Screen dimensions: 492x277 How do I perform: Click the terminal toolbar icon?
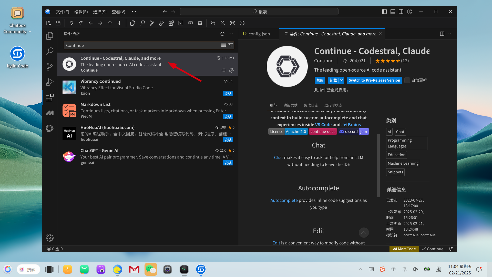pyautogui.click(x=181, y=23)
